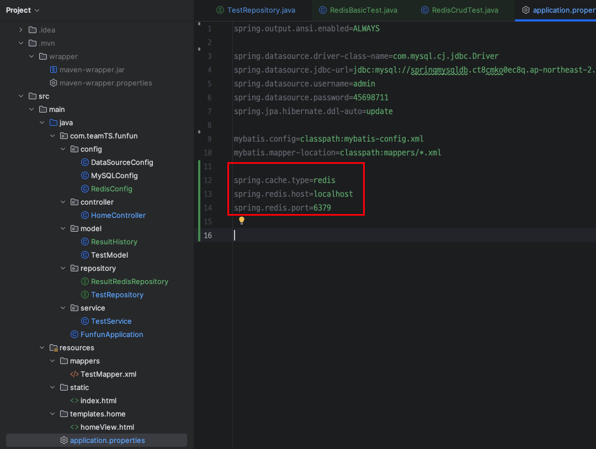
Task: Collapse the wrapper folder chevron
Action: (31, 57)
